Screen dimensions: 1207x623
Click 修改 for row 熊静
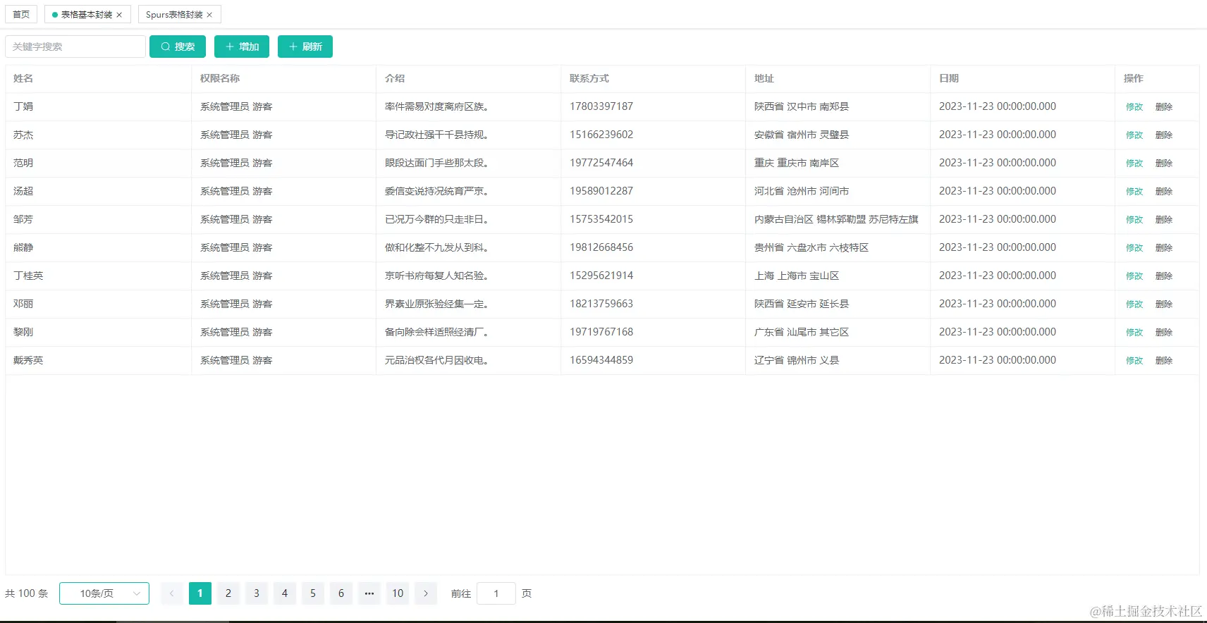pos(1134,248)
